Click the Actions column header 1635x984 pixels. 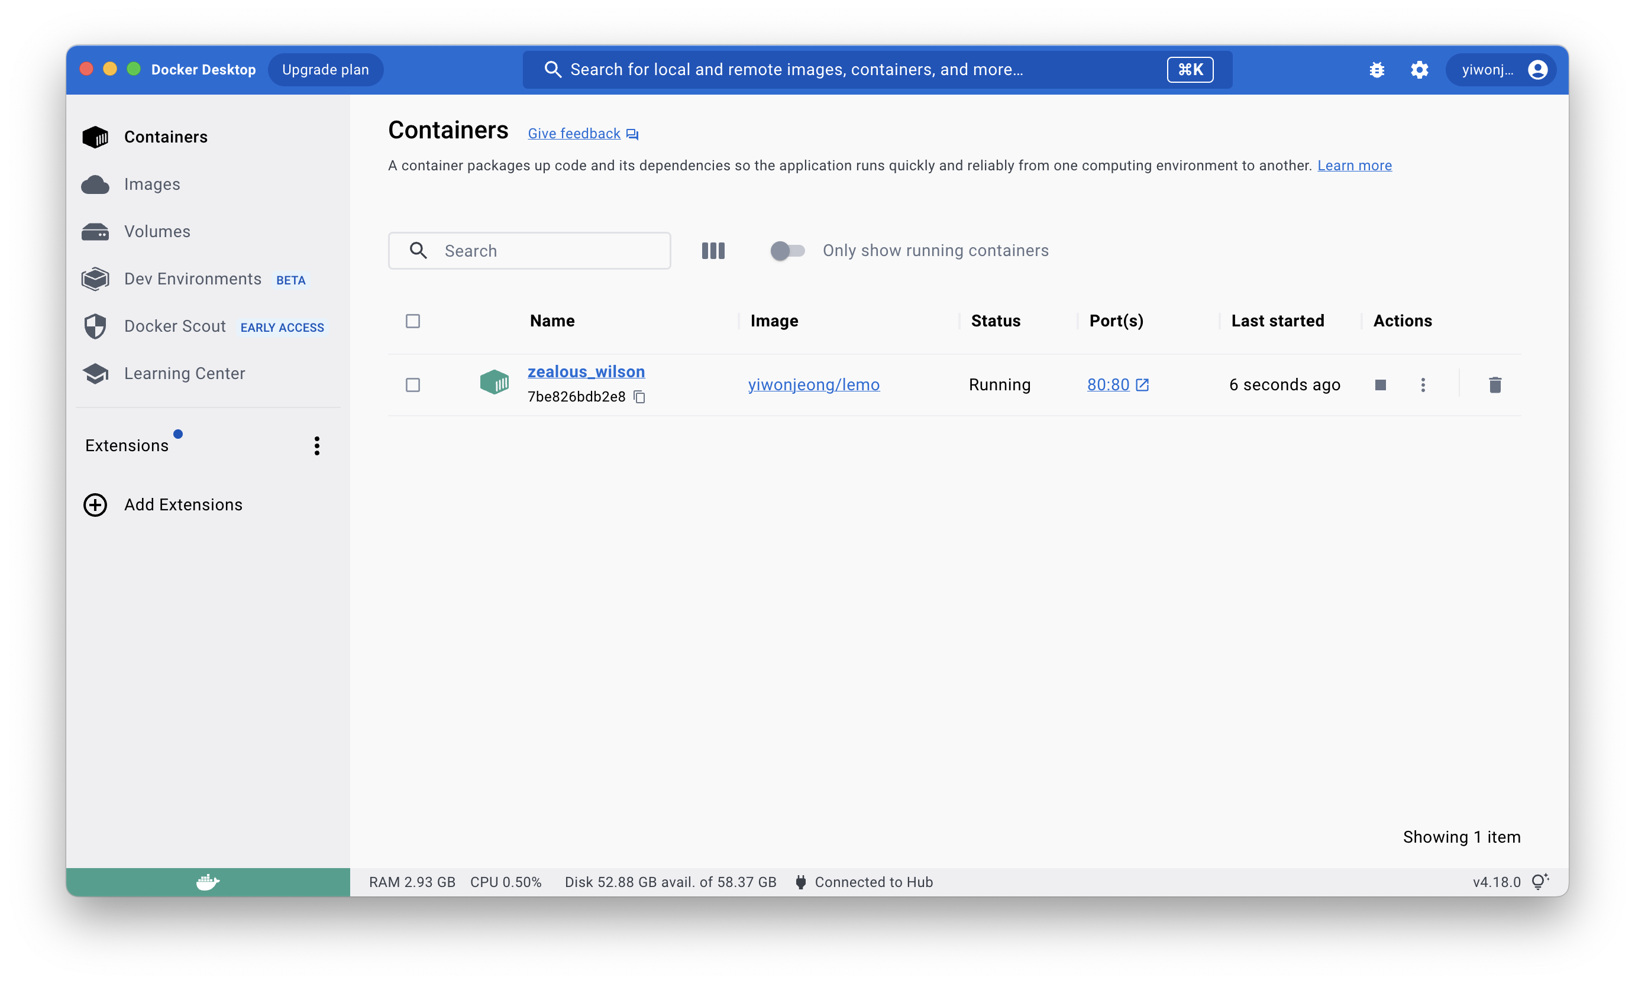pyautogui.click(x=1402, y=321)
